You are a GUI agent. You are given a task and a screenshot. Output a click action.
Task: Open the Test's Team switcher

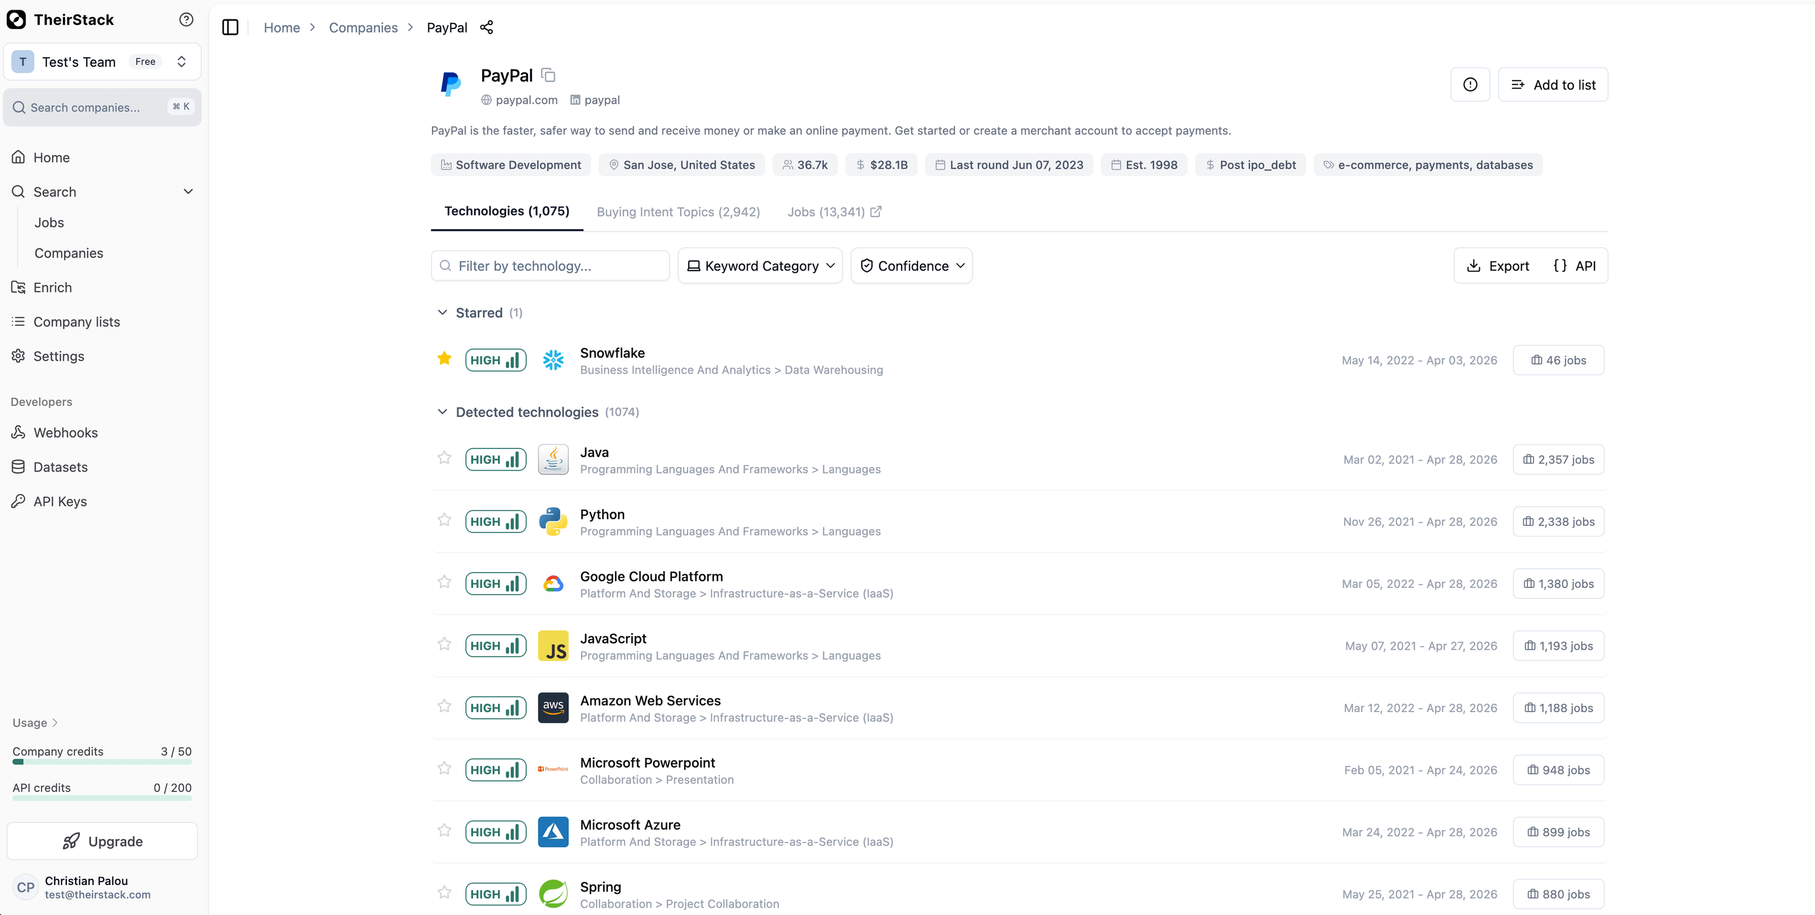[102, 62]
